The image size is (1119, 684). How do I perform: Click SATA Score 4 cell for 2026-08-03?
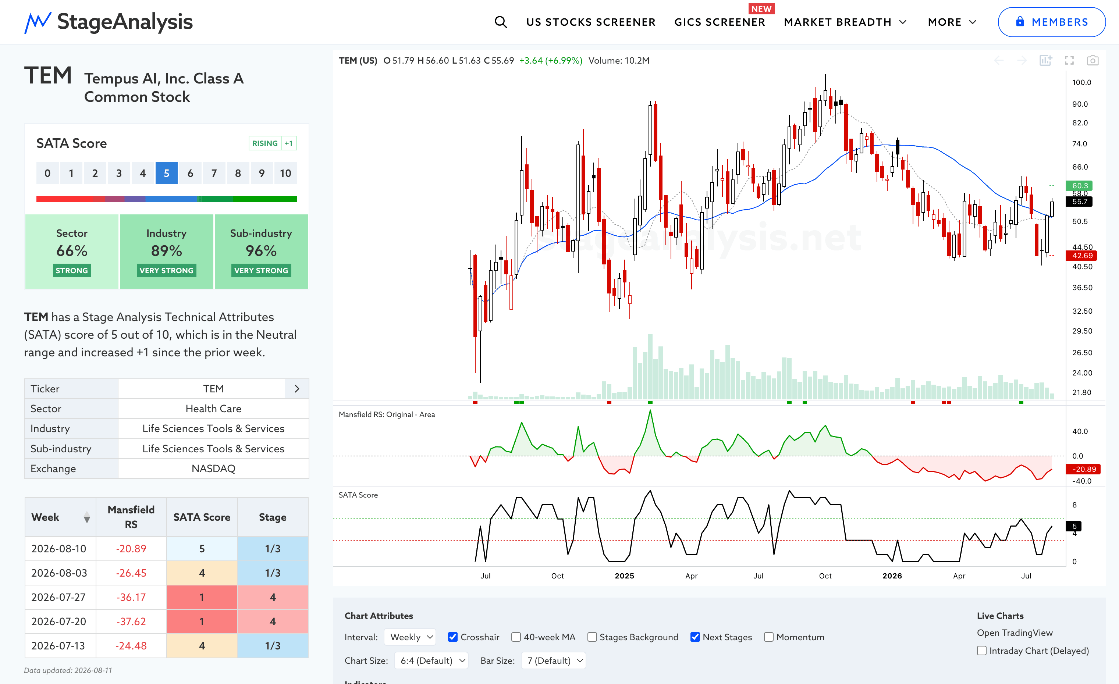(x=202, y=573)
